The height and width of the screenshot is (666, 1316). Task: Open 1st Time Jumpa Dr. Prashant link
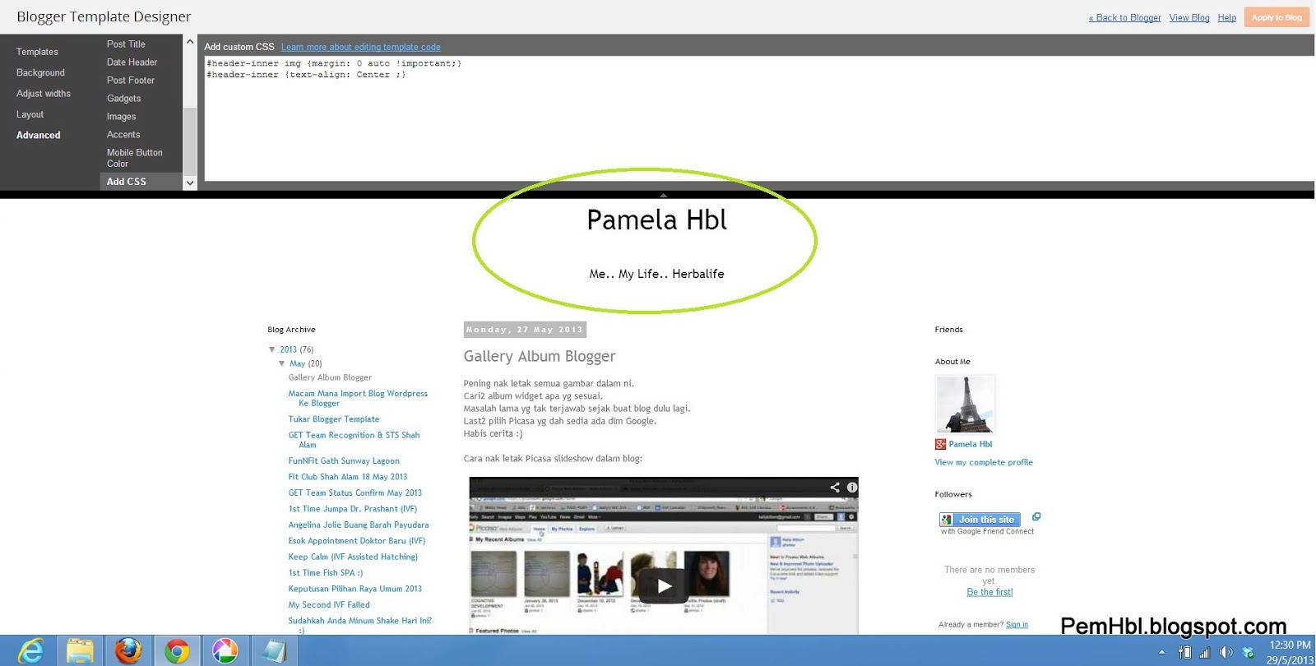click(x=352, y=509)
